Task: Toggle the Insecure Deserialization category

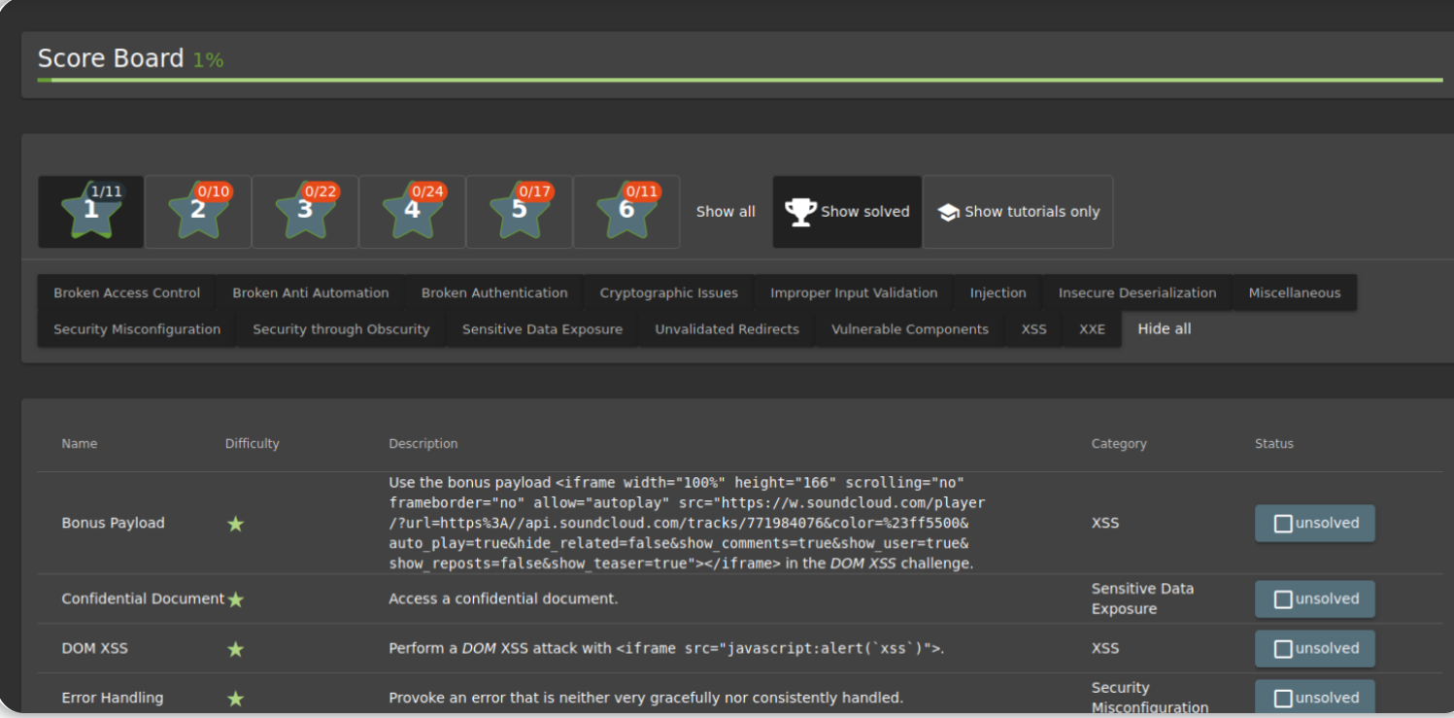Action: coord(1137,292)
